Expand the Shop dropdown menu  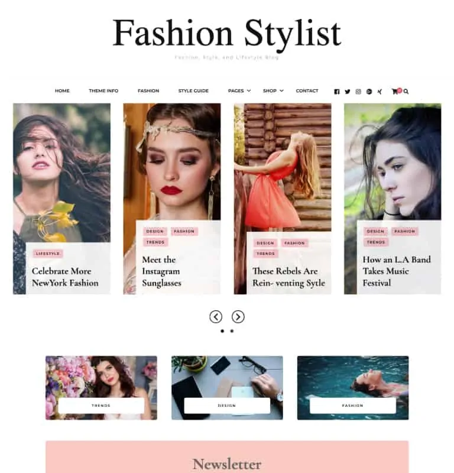pyautogui.click(x=273, y=91)
